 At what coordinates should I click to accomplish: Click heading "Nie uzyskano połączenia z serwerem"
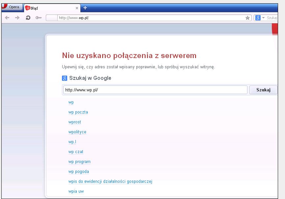pos(129,55)
